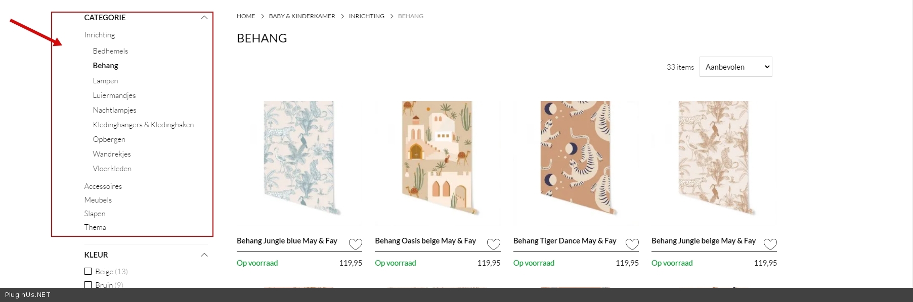Collapse the Kleur filter section
This screenshot has height=302, width=913.
[204, 255]
